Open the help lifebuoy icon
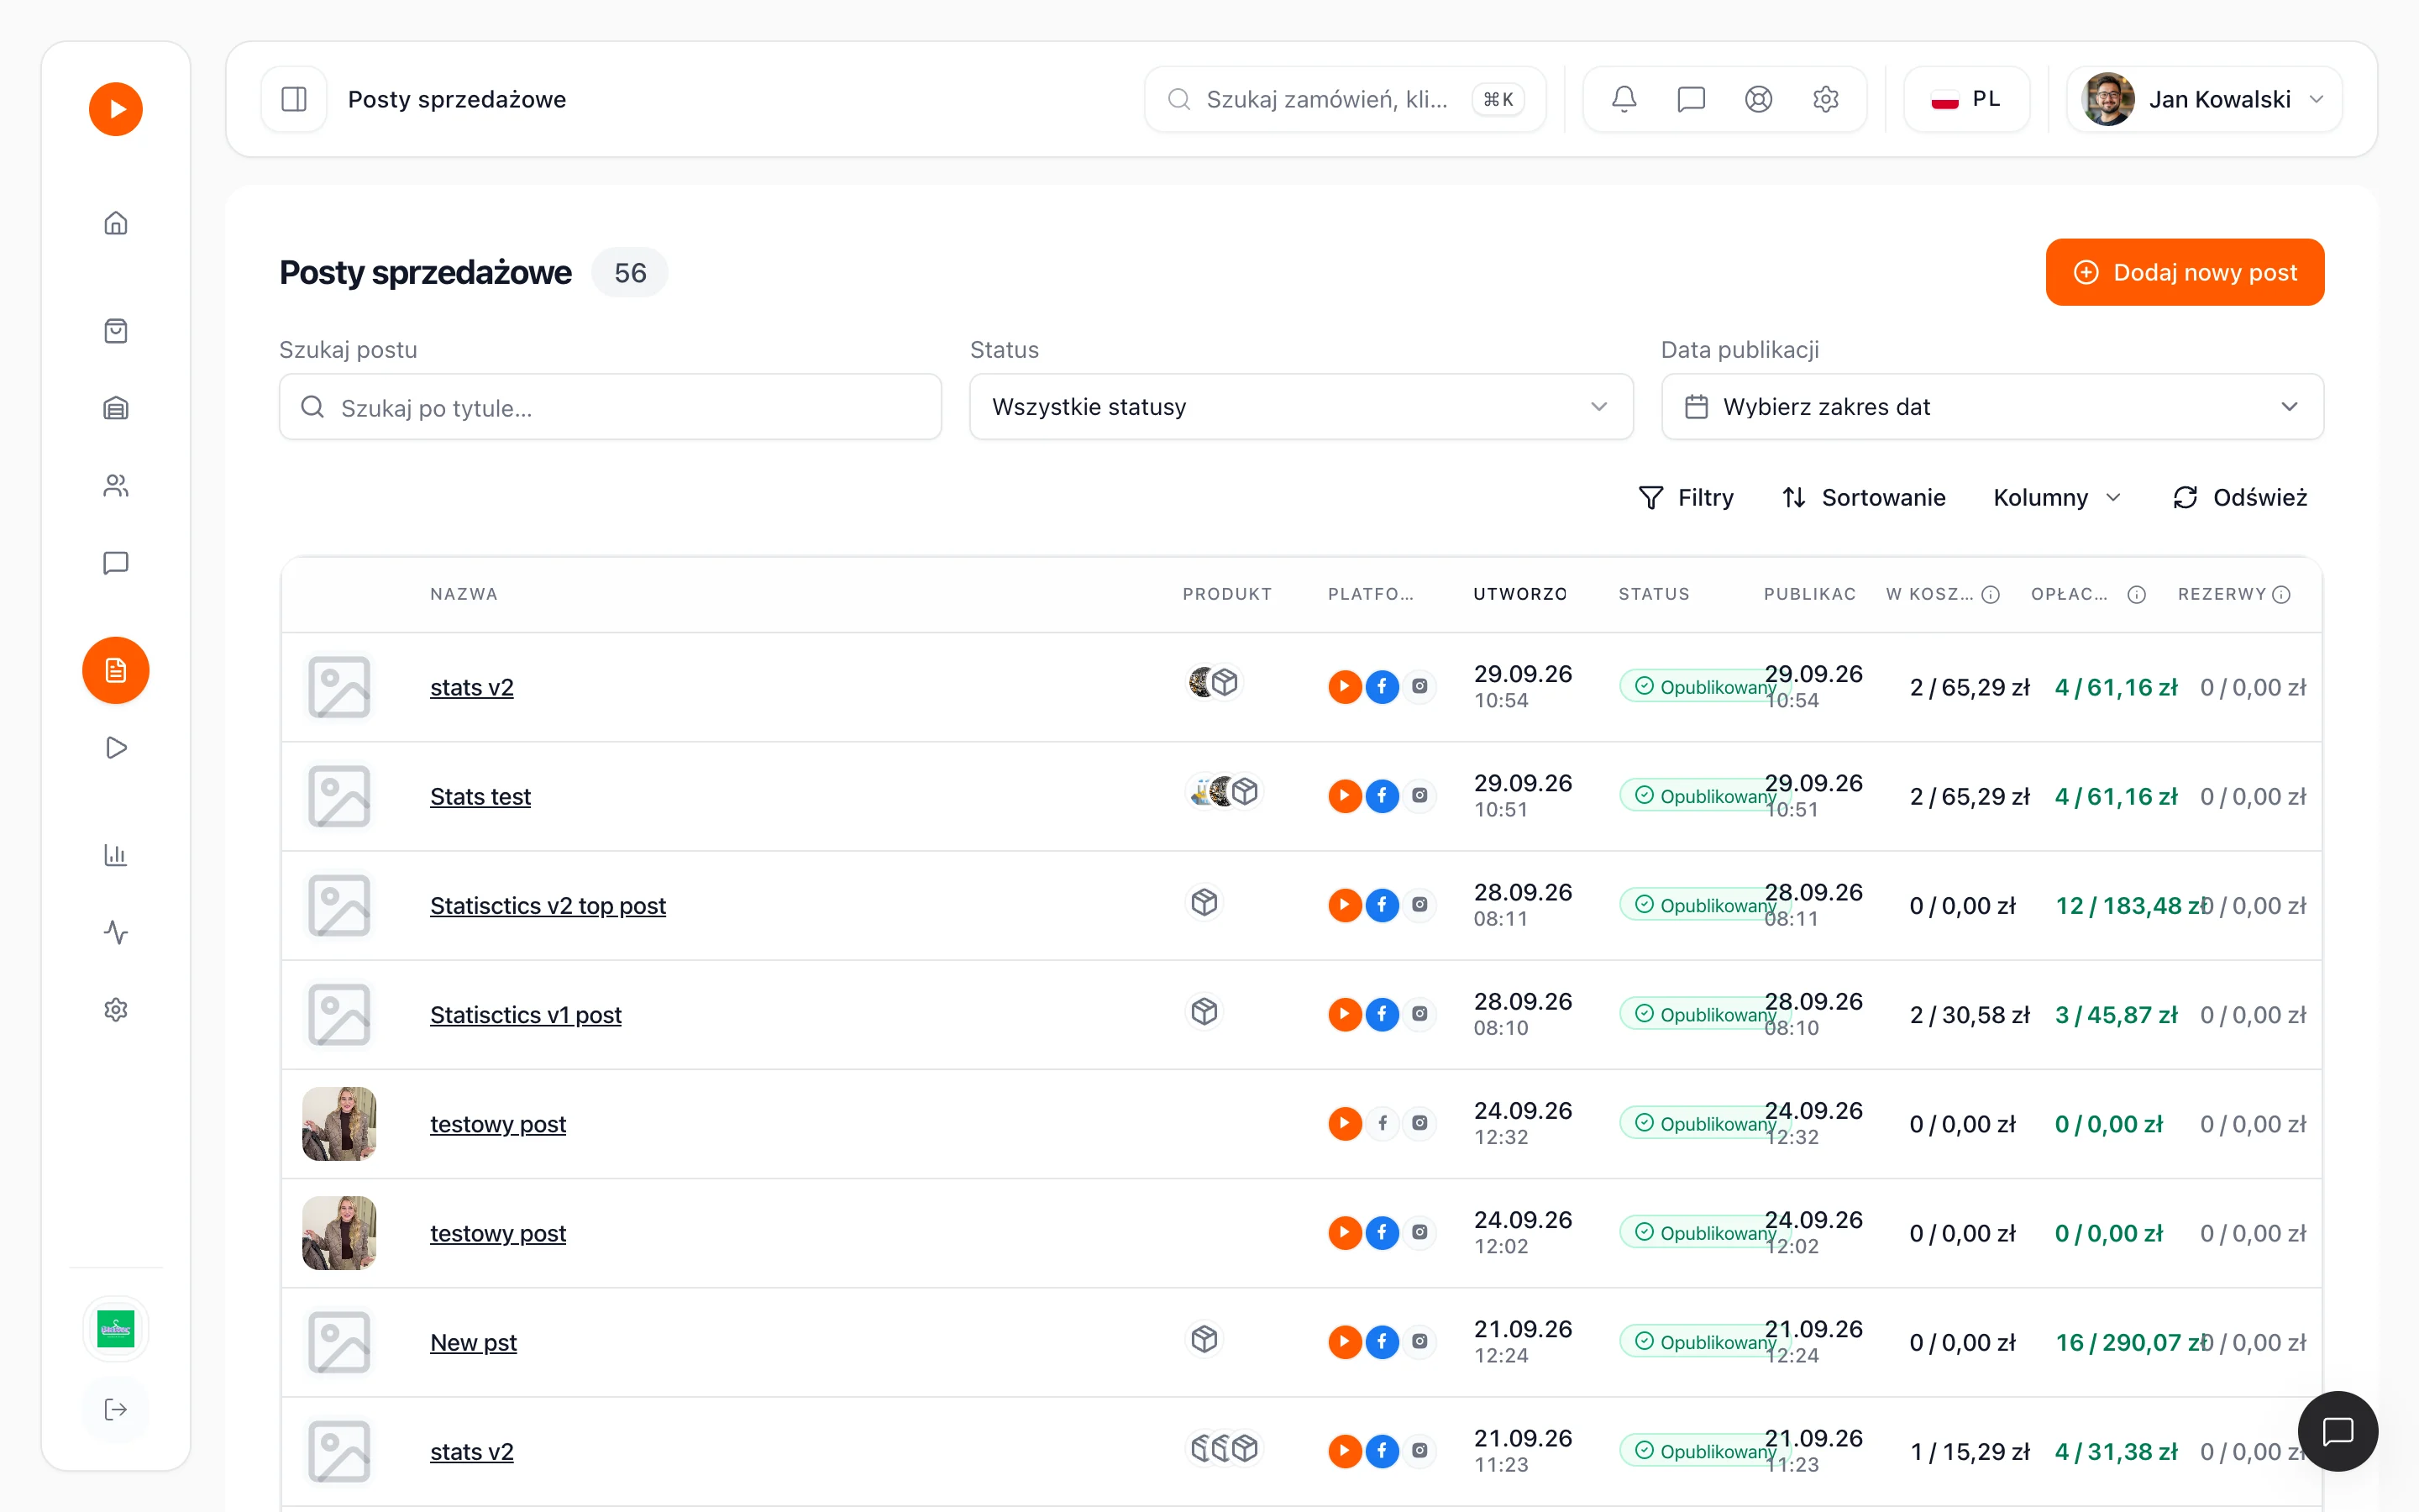Viewport: 2419px width, 1512px height. click(1758, 99)
